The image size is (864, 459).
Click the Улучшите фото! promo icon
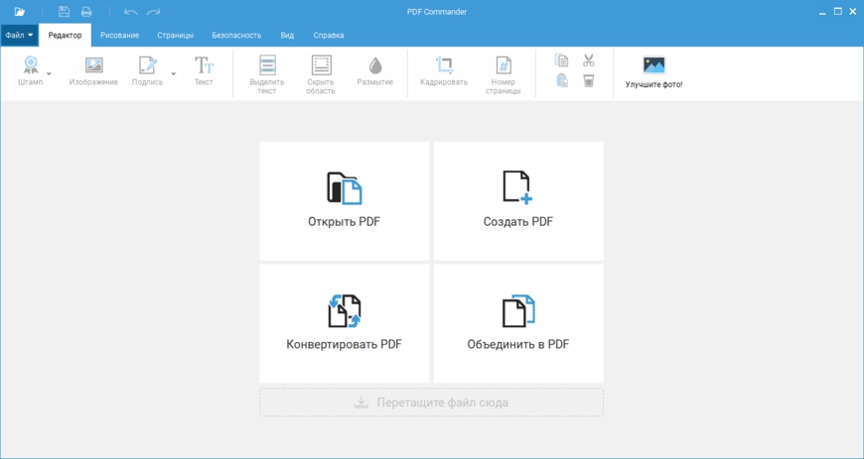click(653, 65)
